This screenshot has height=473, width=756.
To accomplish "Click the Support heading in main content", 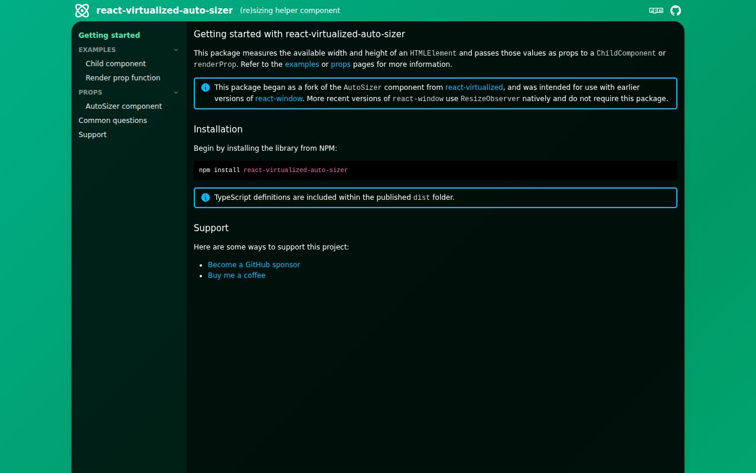I will click(211, 228).
